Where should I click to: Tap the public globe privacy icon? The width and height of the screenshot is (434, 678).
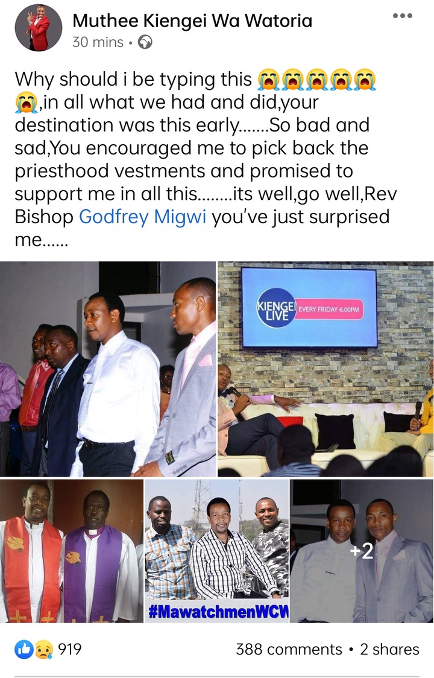tap(145, 42)
